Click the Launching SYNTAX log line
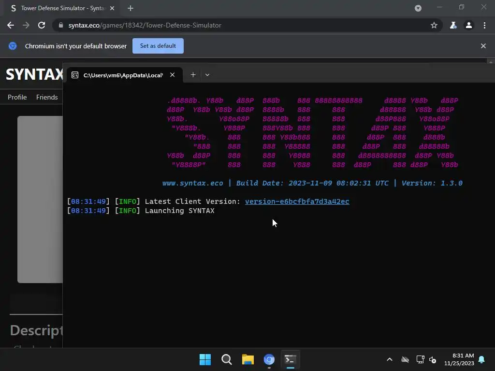 pyautogui.click(x=180, y=211)
